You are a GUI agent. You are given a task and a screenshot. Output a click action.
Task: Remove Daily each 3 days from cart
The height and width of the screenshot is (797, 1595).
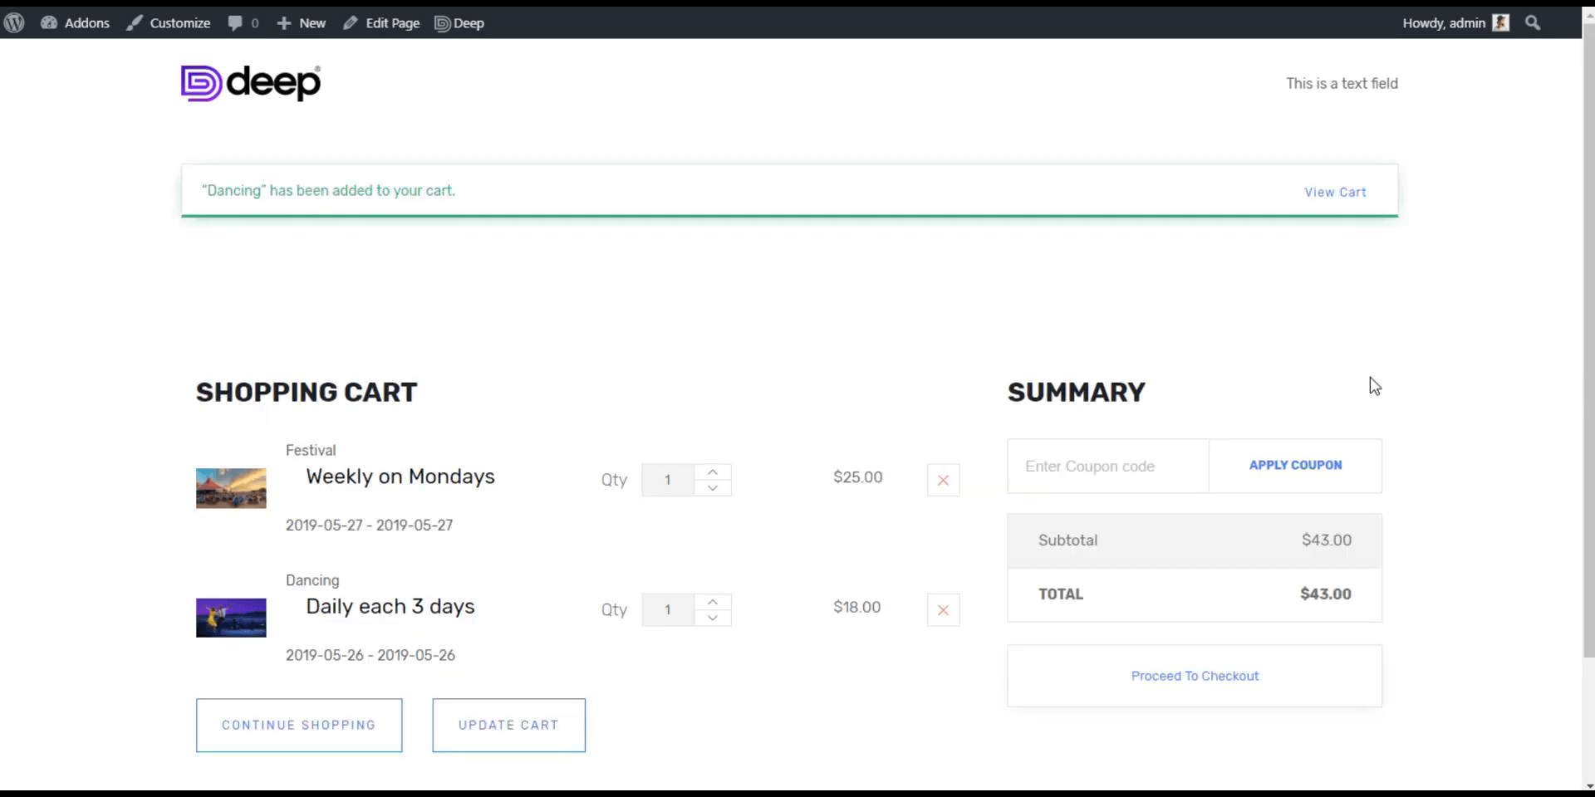tap(943, 610)
